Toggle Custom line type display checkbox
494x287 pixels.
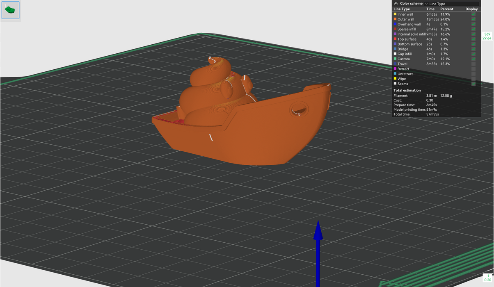473,59
